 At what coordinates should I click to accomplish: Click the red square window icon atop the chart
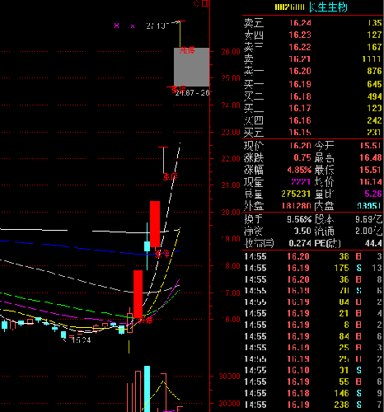pos(205,3)
